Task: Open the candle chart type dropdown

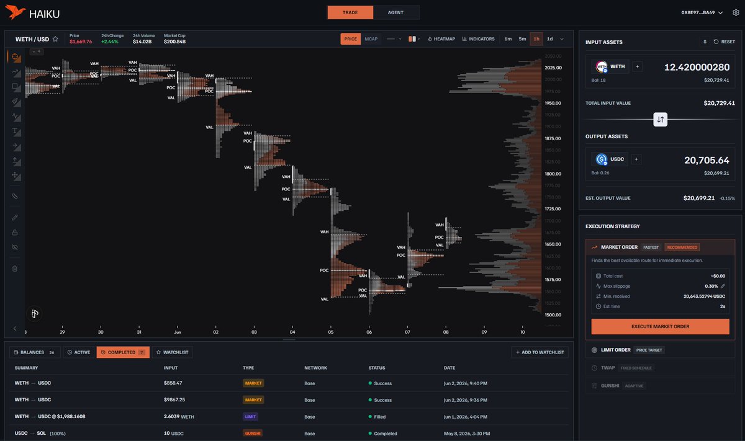Action: tap(414, 39)
